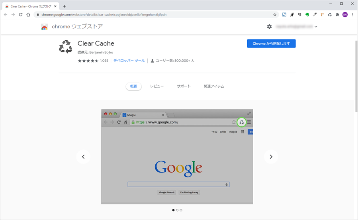Click the chrome ウェブストア title
Image resolution: width=358 pixels, height=220 pixels.
tap(77, 26)
